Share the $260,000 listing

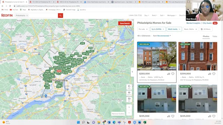169,74
